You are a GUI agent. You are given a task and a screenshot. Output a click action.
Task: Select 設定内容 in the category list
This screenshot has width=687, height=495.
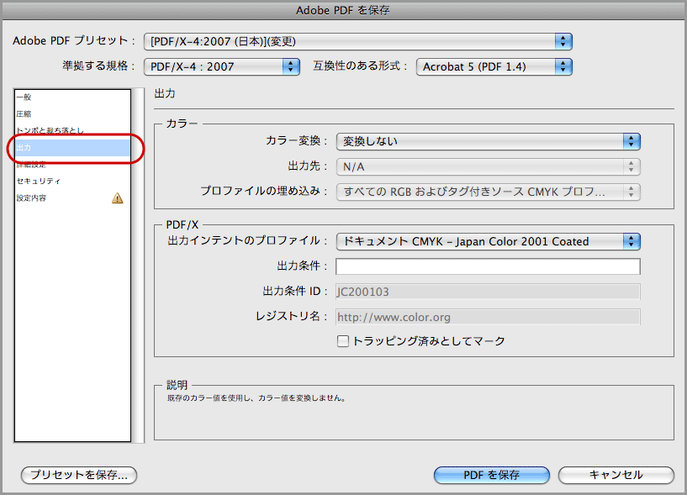point(72,198)
